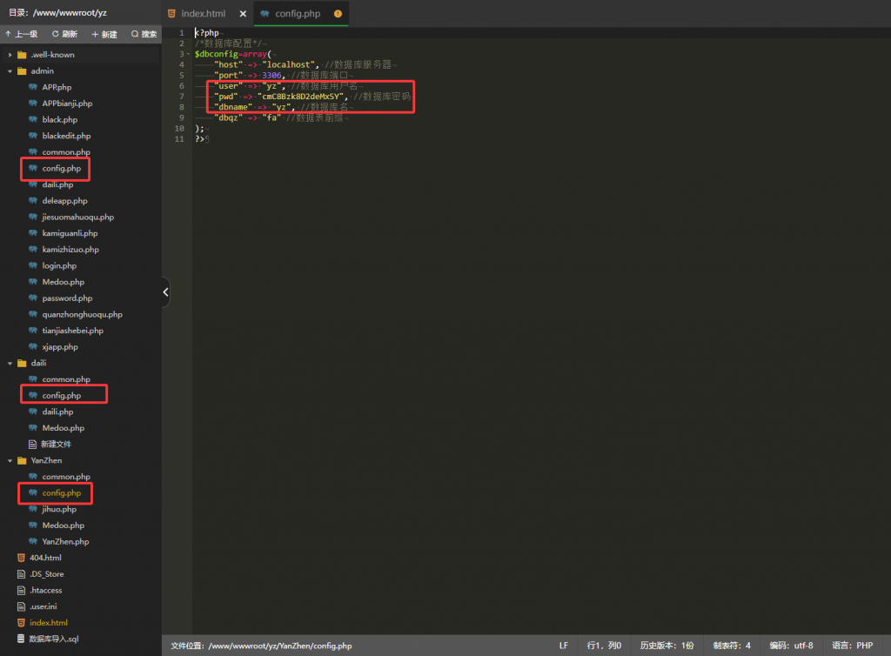Click 编码: utf-8 encoding setting
Screen dimensions: 891x656
(792, 646)
